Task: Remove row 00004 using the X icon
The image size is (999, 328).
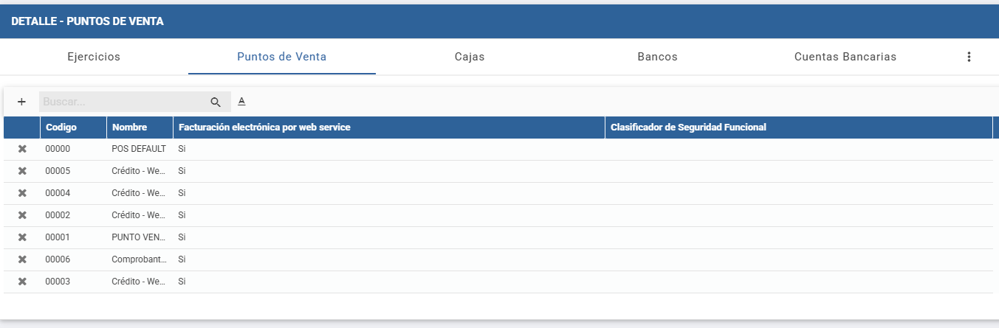Action: (22, 193)
